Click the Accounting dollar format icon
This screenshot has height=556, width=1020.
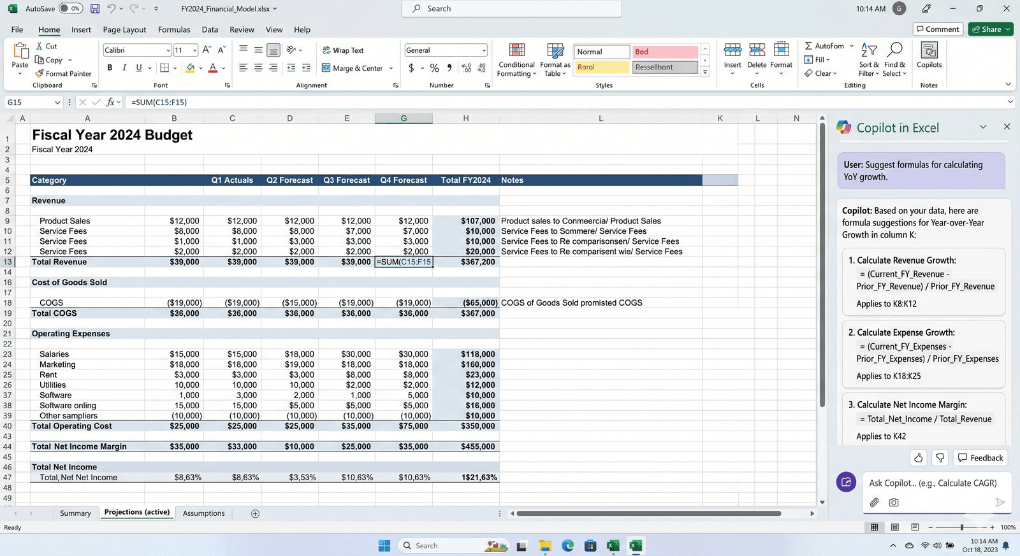pyautogui.click(x=412, y=68)
